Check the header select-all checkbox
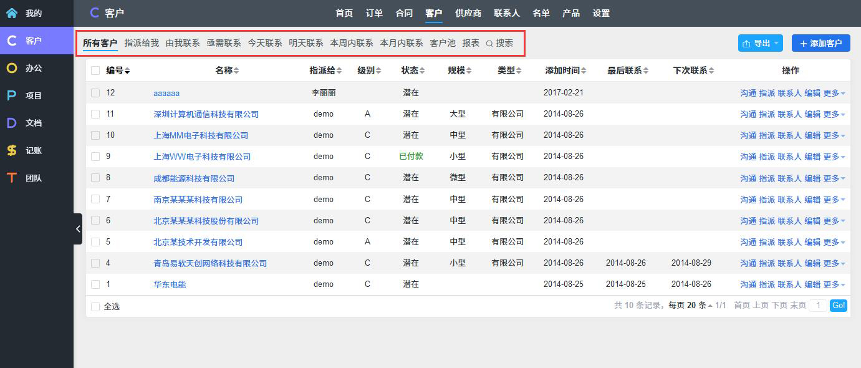The image size is (861, 368). (x=95, y=70)
